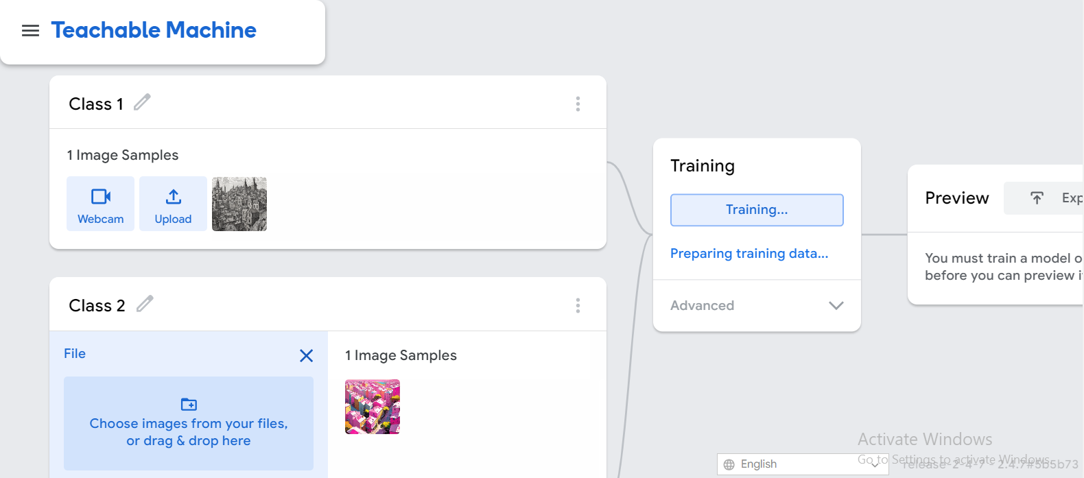
Task: Expand the Advanced section chevron
Action: 836,306
